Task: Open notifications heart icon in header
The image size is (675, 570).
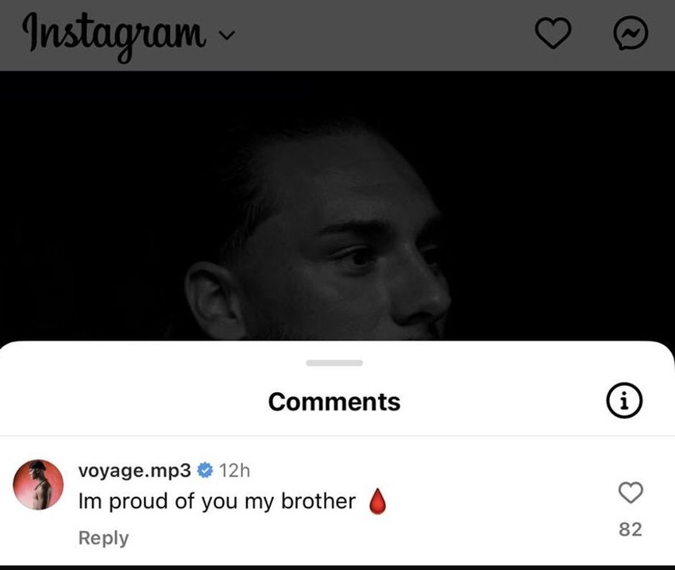Action: [x=552, y=33]
